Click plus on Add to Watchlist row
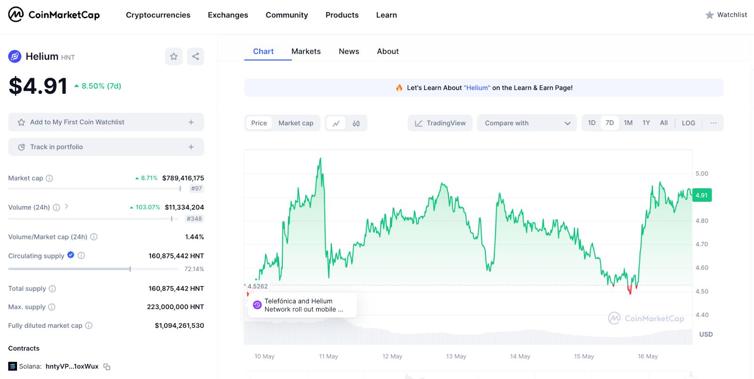The image size is (754, 379). (191, 122)
